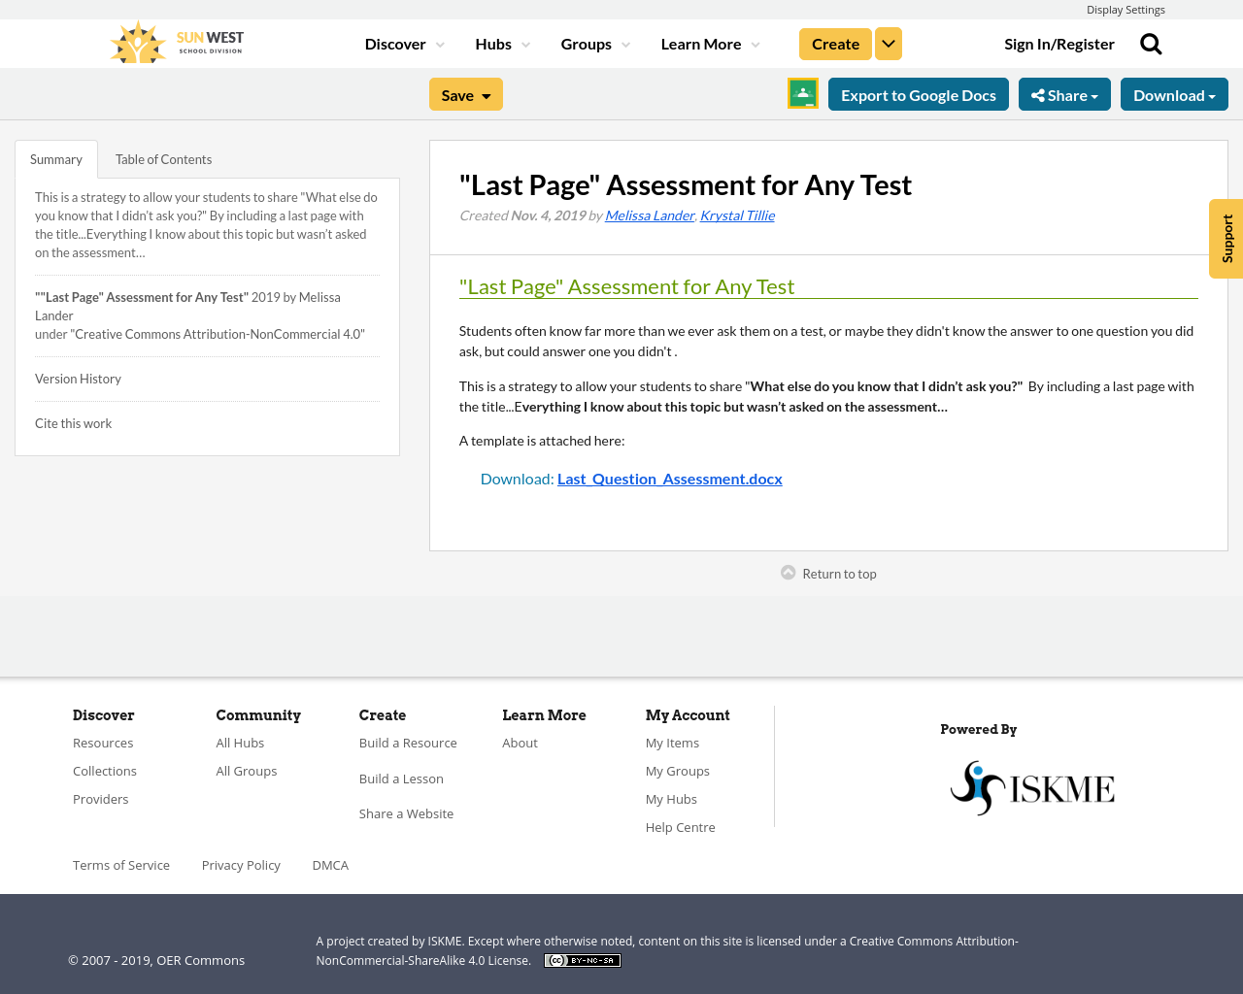The height and width of the screenshot is (994, 1243).
Task: Share to Google Classroom icon
Action: (802, 93)
